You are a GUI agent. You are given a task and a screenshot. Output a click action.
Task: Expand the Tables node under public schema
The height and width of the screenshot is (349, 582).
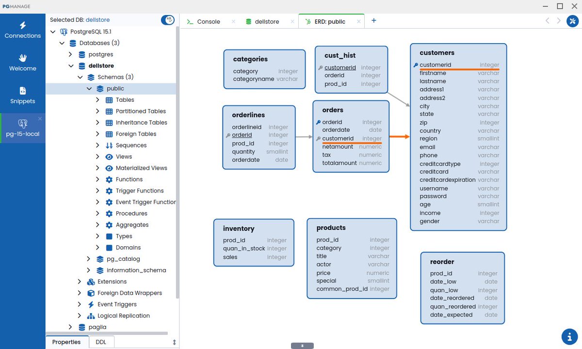pyautogui.click(x=97, y=99)
